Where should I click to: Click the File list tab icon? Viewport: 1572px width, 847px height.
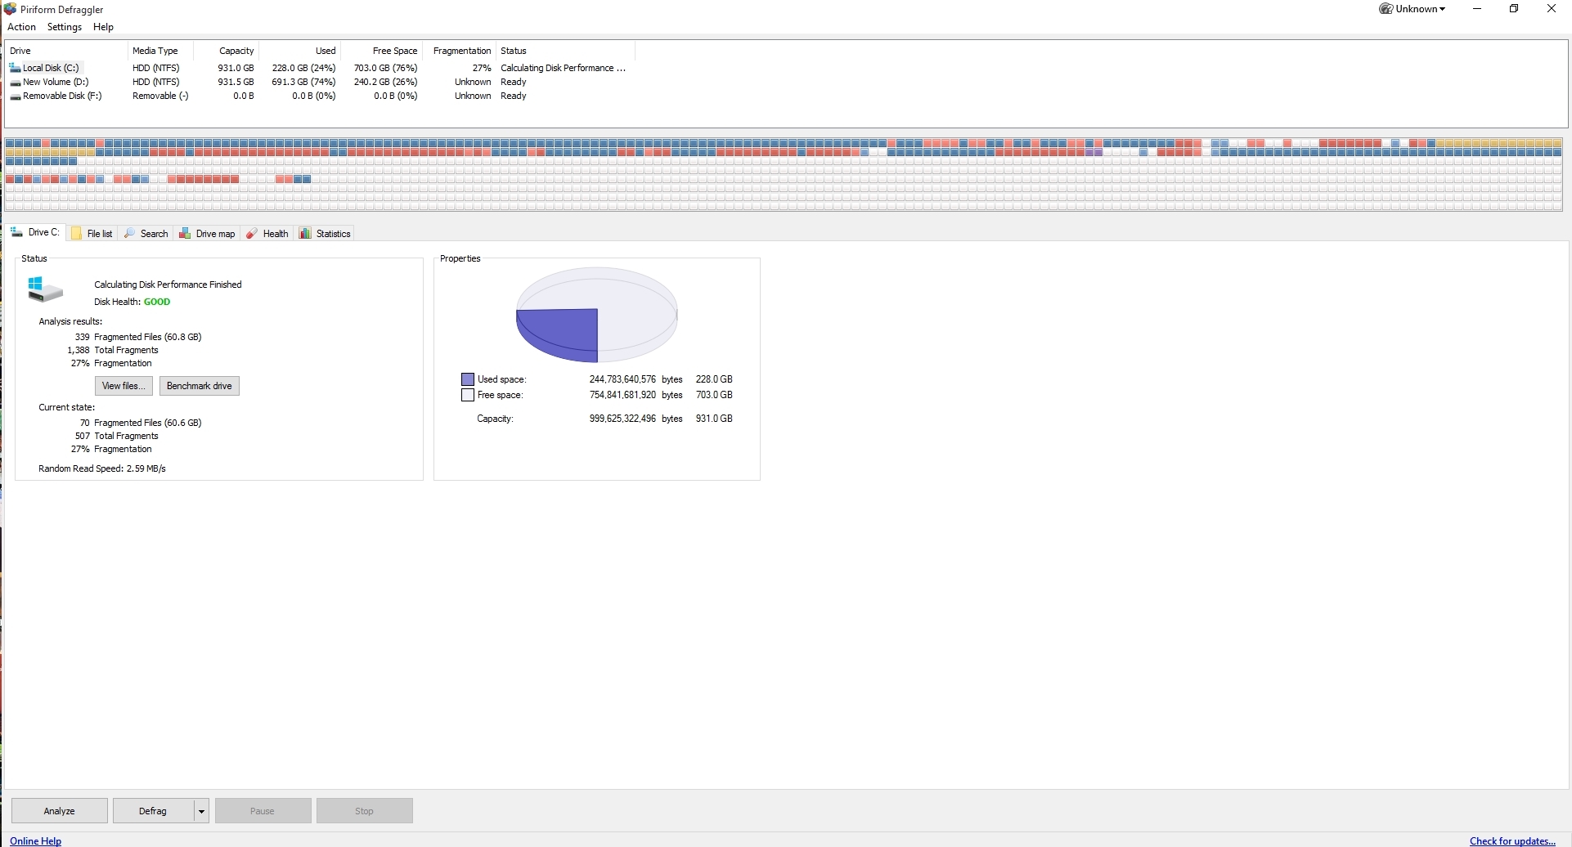point(76,233)
